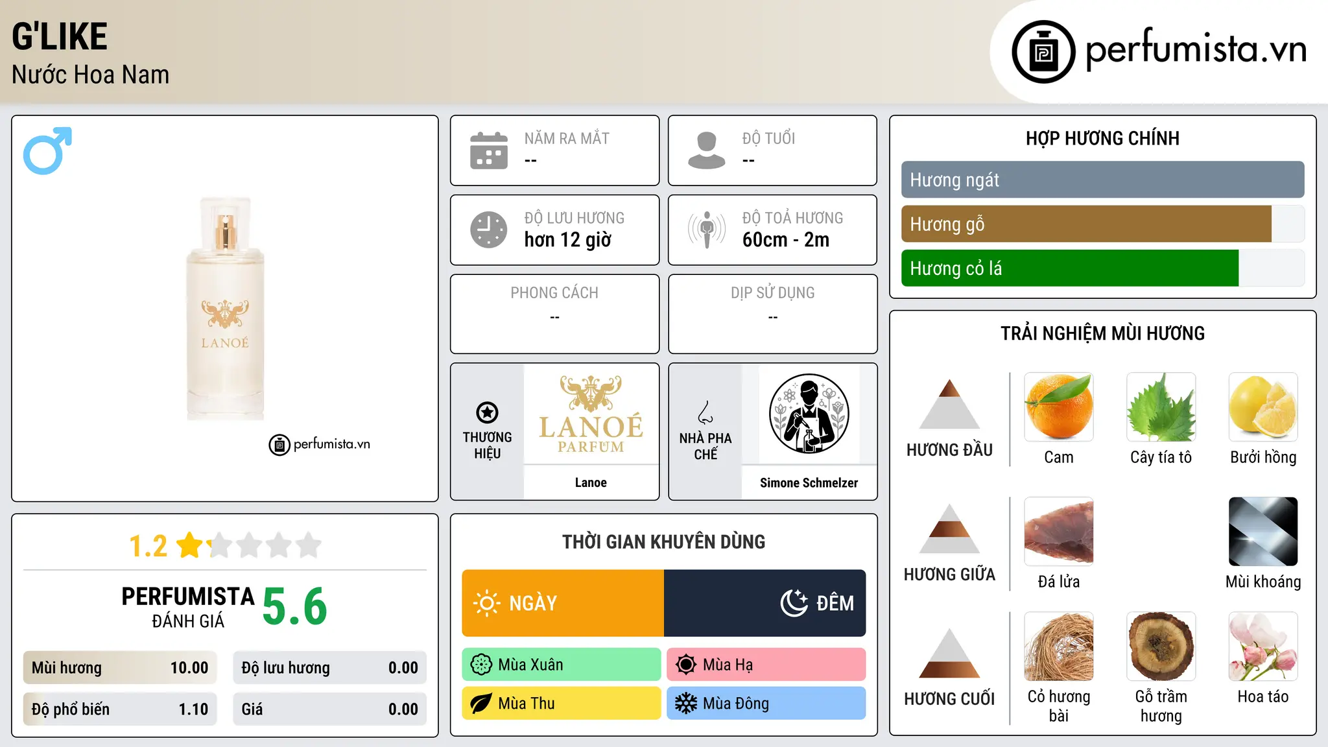Click the Simone Schmelzer perfumer avatar
1328x747 pixels.
(809, 414)
